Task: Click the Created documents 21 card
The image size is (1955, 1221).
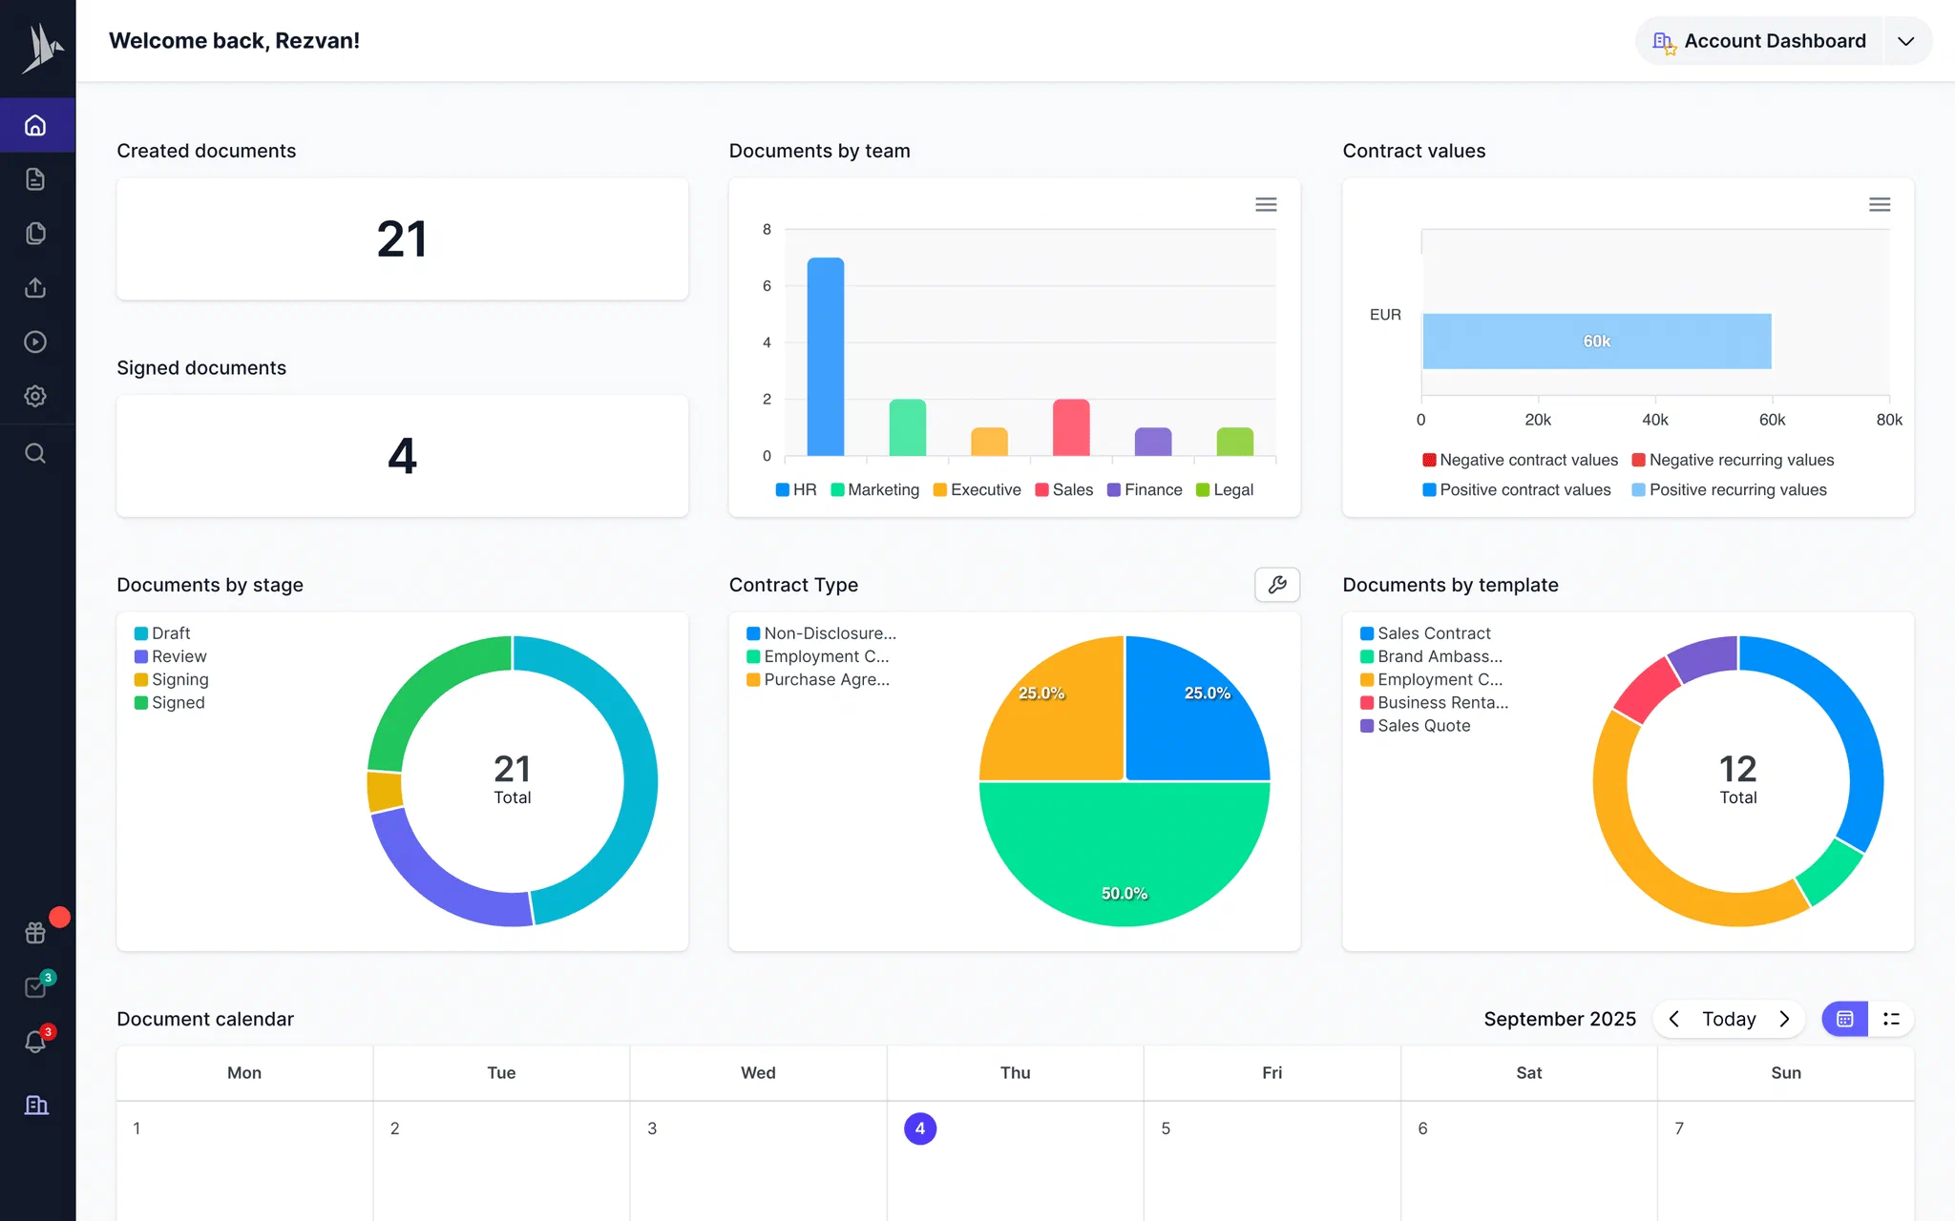Action: 402,238
